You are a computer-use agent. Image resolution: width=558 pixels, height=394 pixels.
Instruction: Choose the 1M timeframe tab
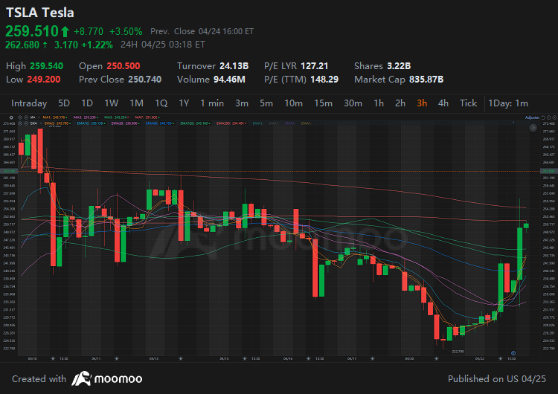coord(137,103)
